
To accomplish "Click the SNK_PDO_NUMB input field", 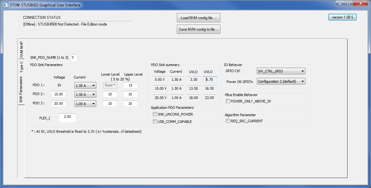I will tap(74, 58).
